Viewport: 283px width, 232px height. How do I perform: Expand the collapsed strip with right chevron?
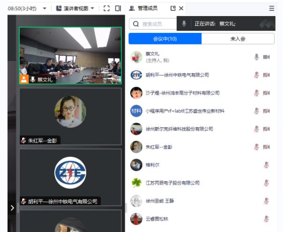pos(12,208)
